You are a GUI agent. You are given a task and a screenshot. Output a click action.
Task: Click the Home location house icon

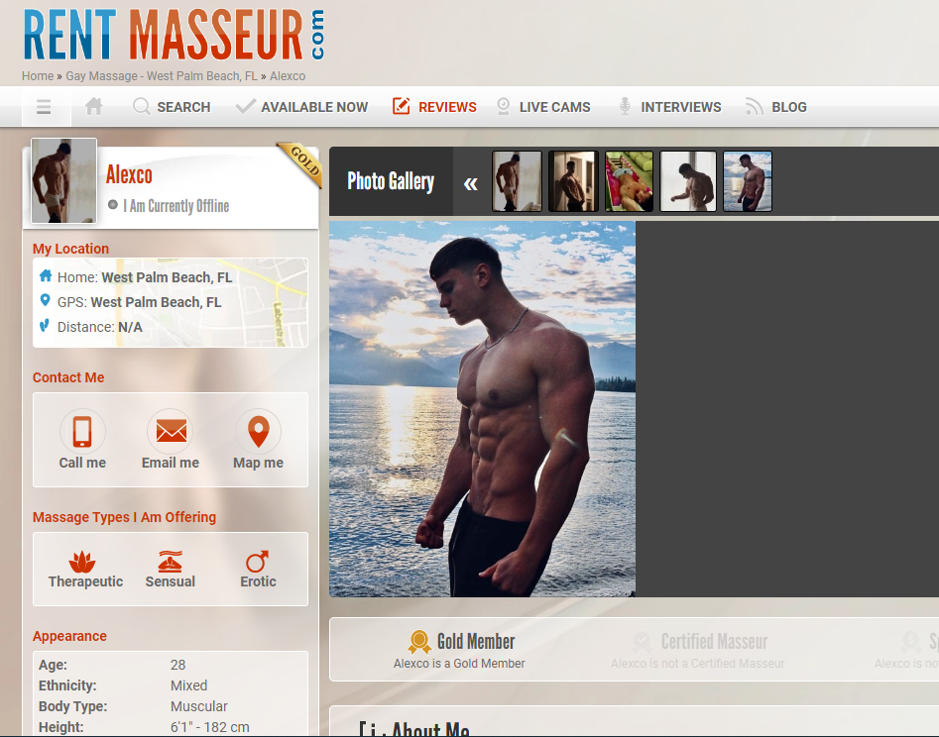pyautogui.click(x=46, y=275)
